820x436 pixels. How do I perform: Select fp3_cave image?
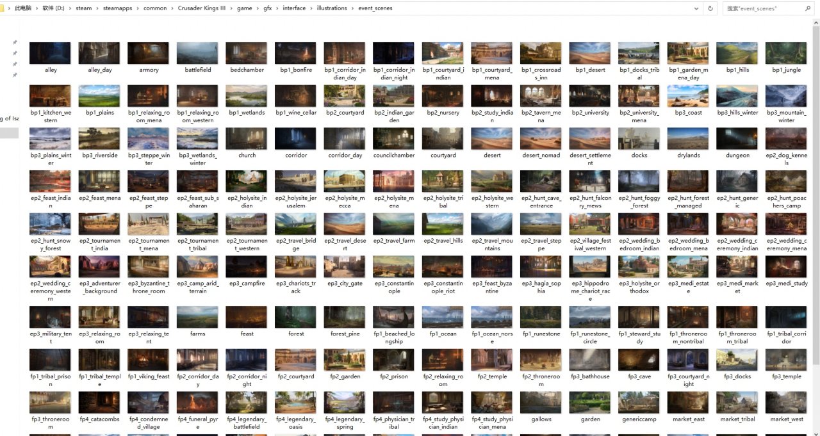639,360
